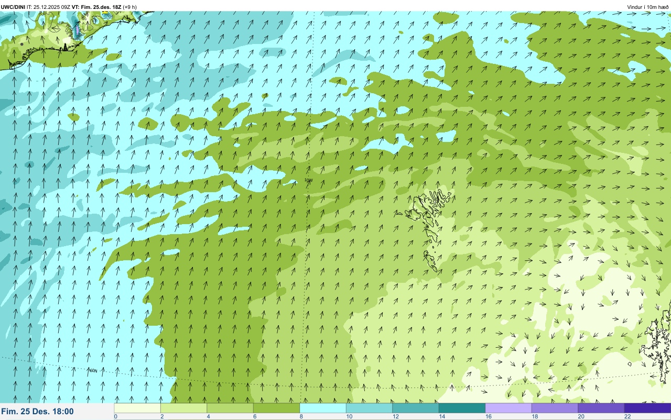Click the '10W' longitude label on map
671x420 pixels.
[x=308, y=180]
